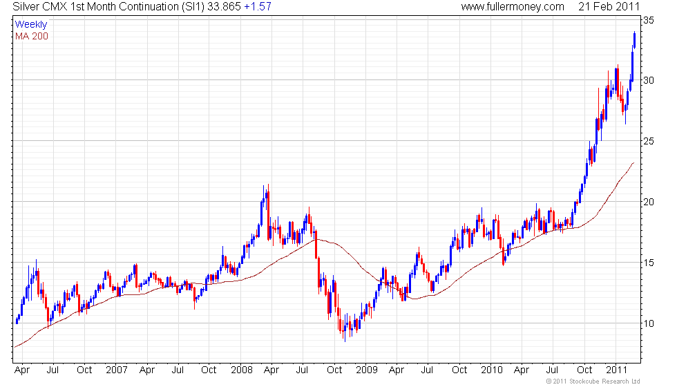Click the red 'MA 200' legend label
Screen dimensions: 677x387
click(32, 36)
